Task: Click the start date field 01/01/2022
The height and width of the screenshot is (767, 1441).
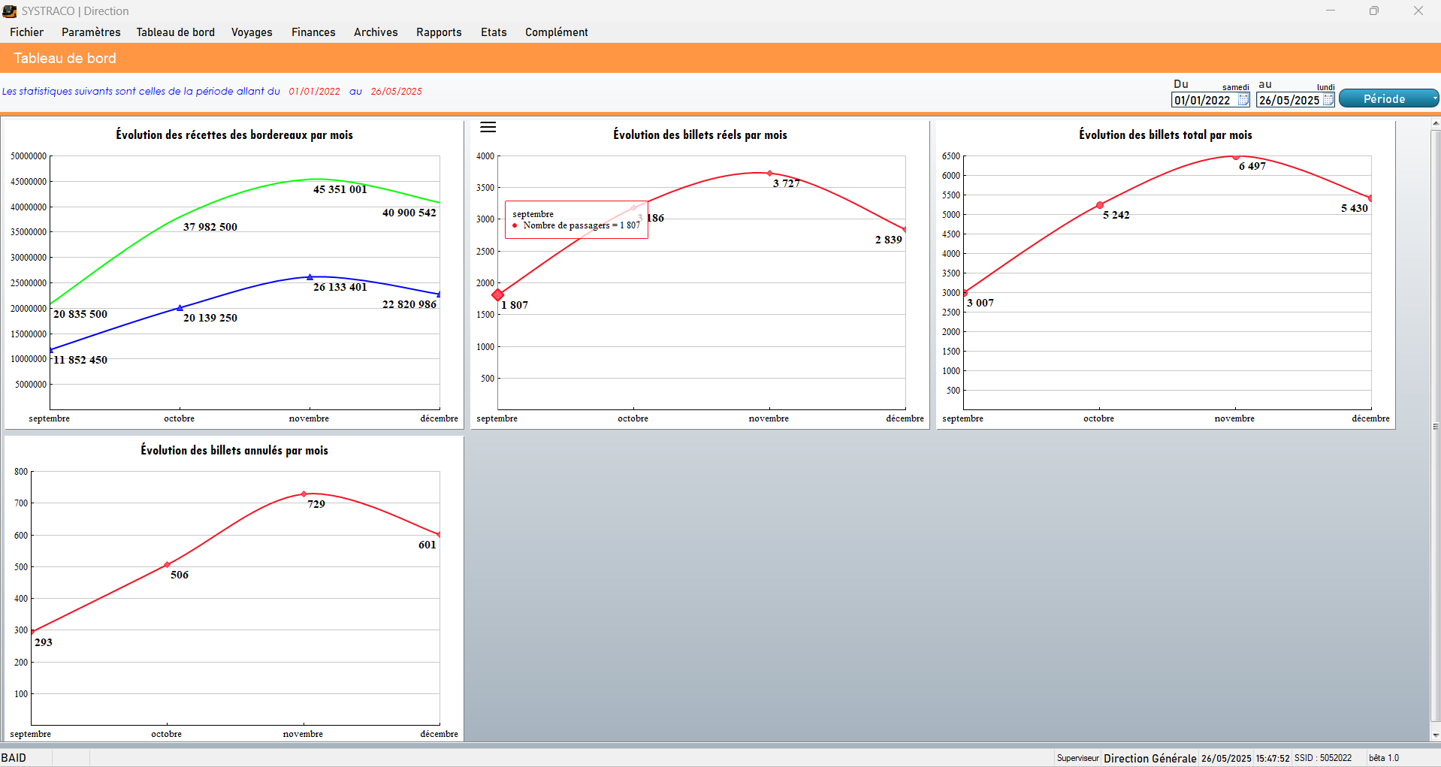Action: point(1204,100)
